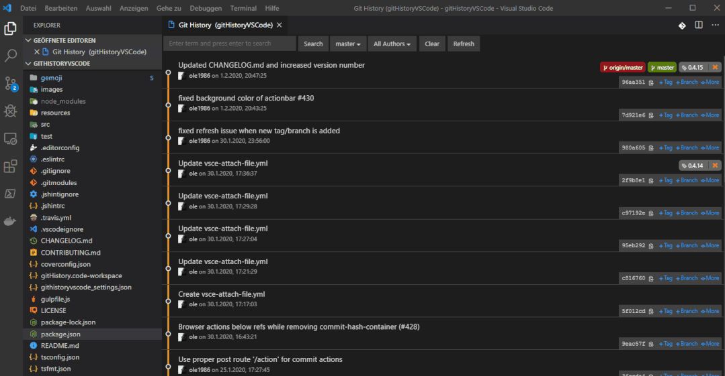The height and width of the screenshot is (376, 725).
Task: Expand the src folder
Action: pyautogui.click(x=45, y=125)
